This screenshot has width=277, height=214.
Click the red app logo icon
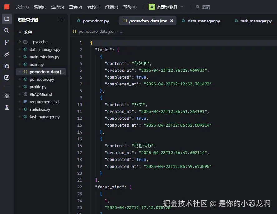point(7,7)
